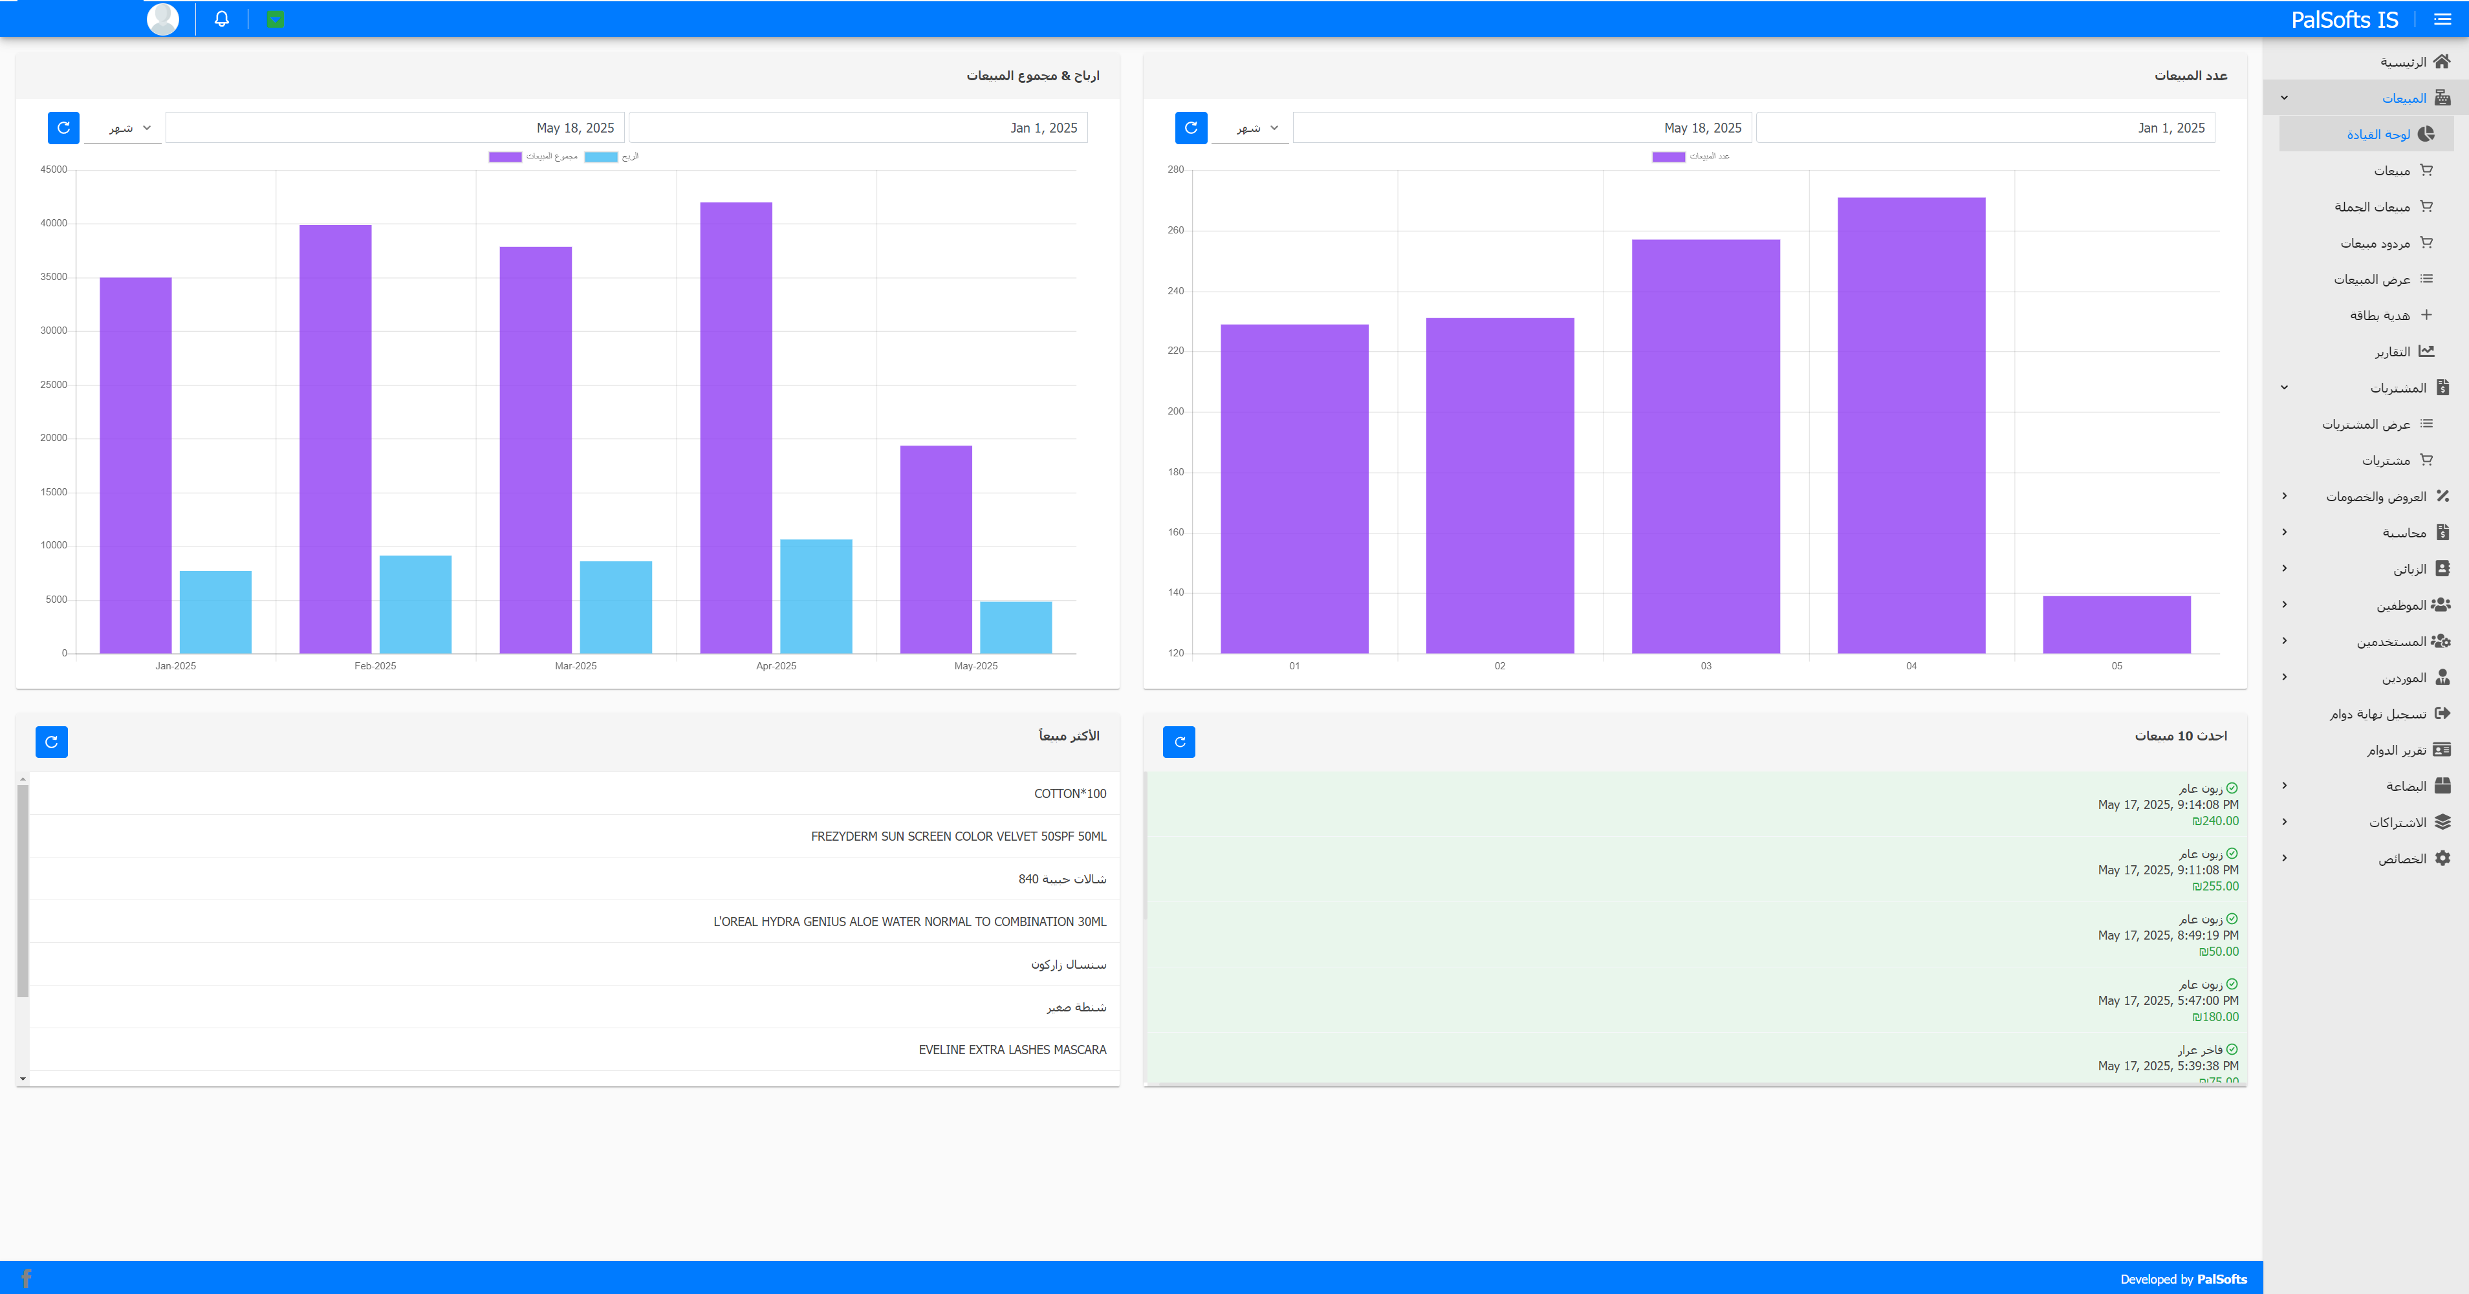Click the notification bell icon
Screen dimensions: 2469x1294
221,19
